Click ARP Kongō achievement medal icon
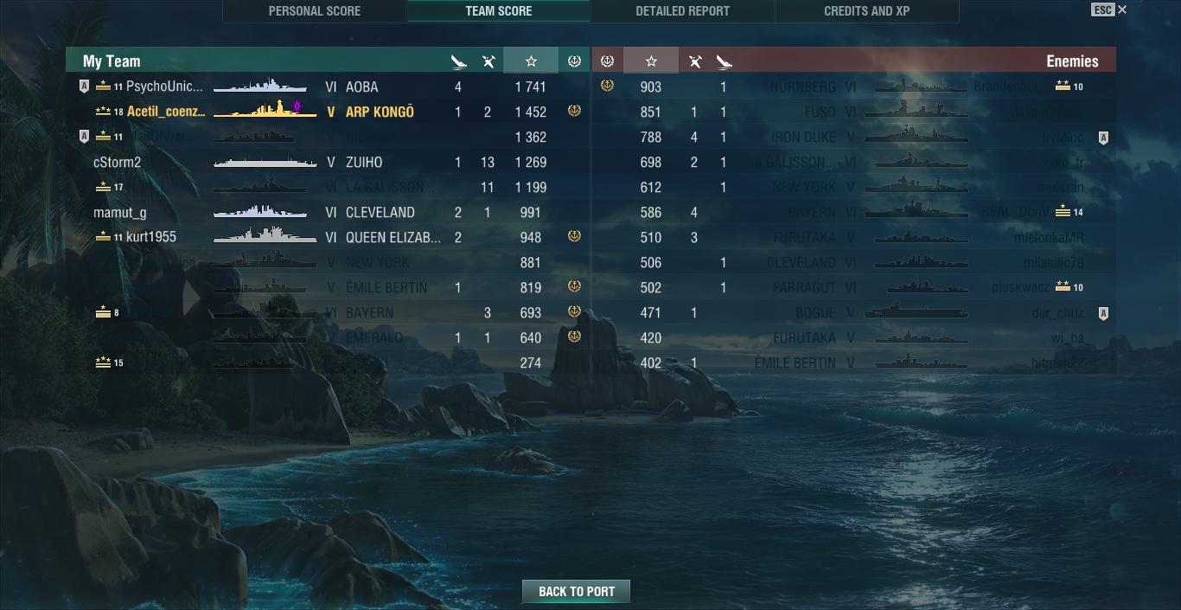 (574, 111)
